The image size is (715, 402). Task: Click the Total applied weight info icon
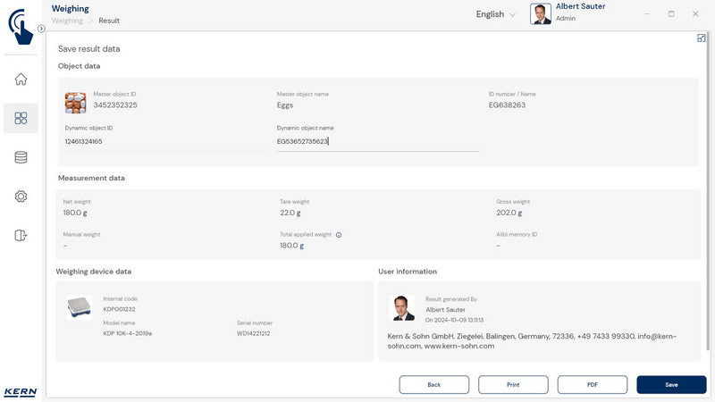[x=339, y=235]
